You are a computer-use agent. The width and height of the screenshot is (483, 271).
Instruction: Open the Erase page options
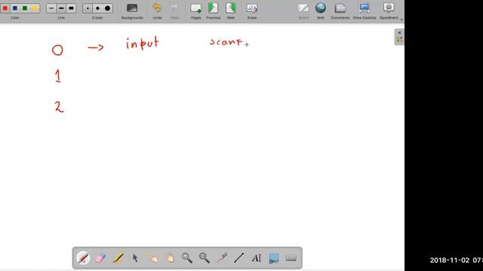[252, 11]
